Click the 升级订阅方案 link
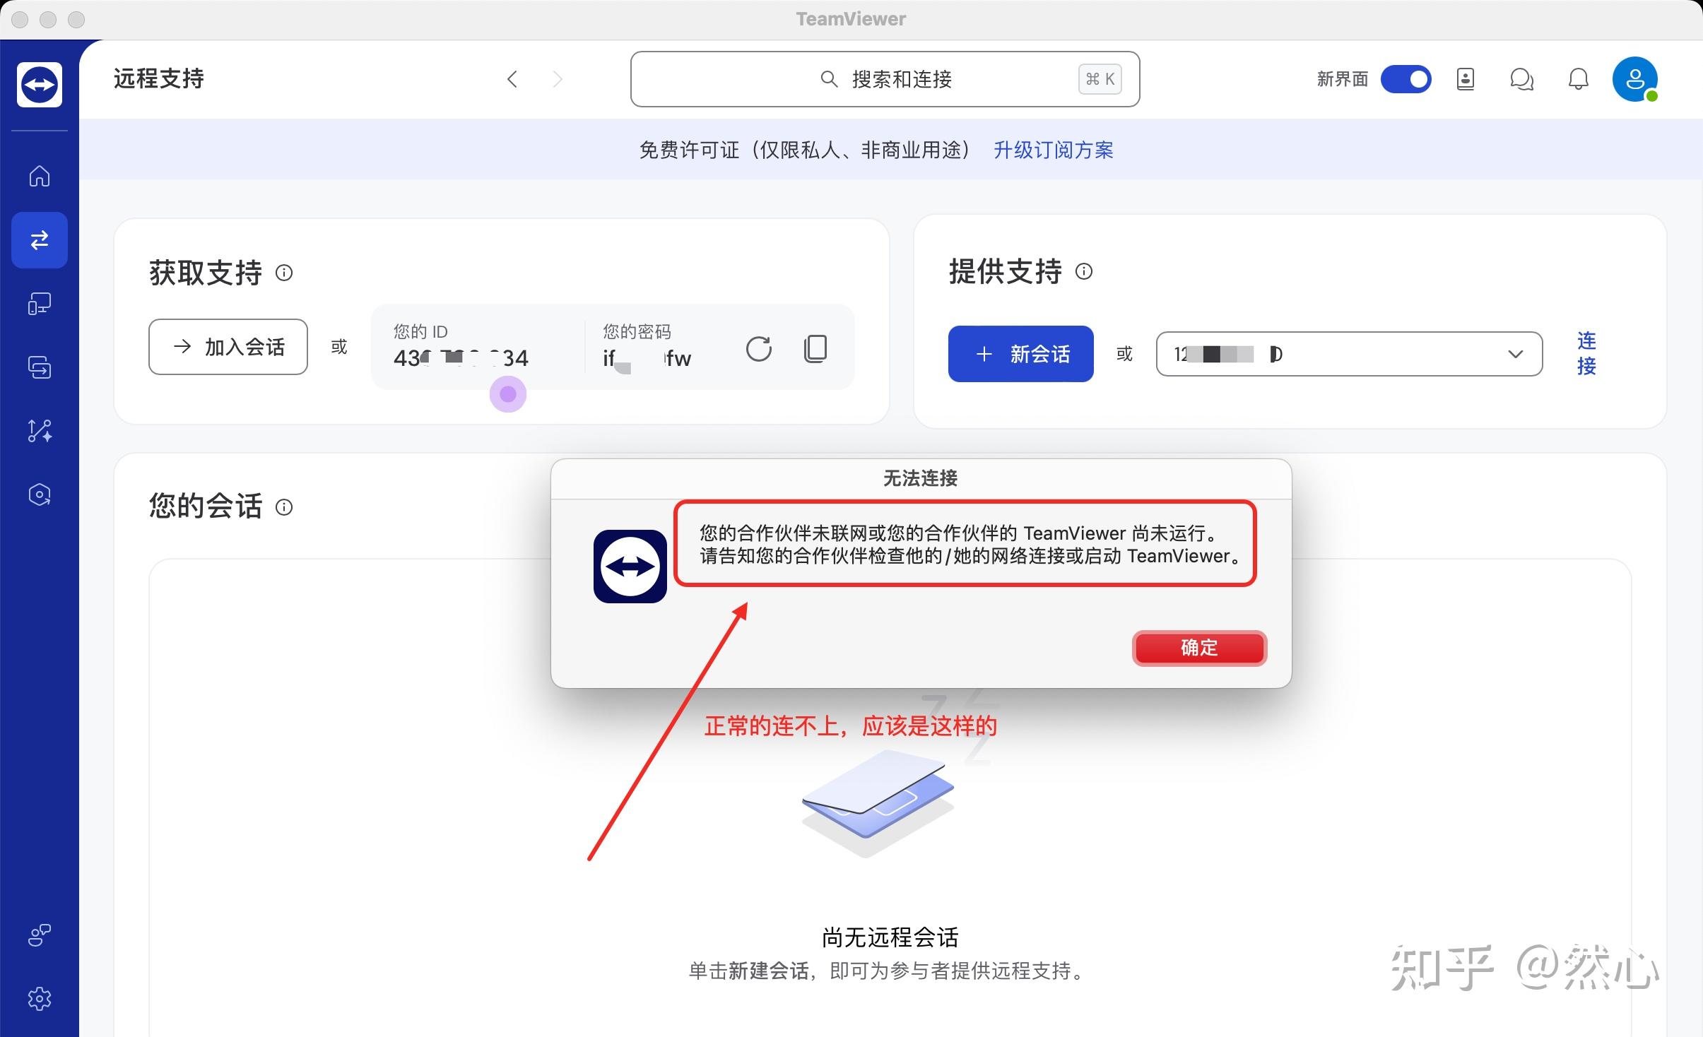 (x=1054, y=149)
